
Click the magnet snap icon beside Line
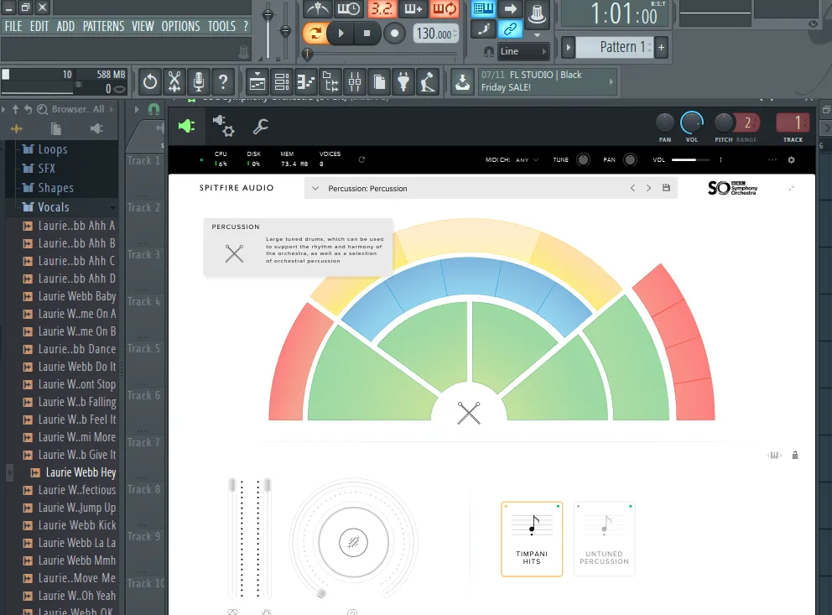pos(489,51)
